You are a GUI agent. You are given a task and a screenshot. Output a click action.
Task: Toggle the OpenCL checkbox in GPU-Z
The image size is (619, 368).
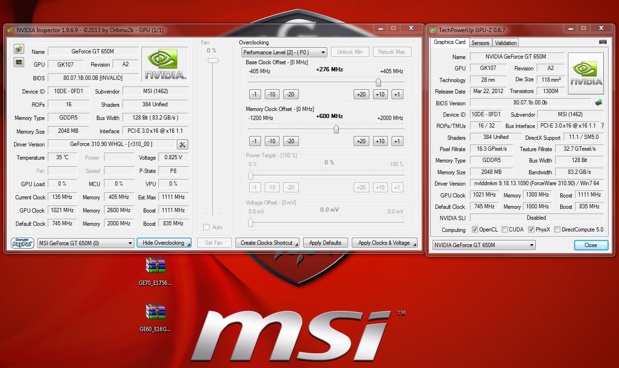tap(475, 230)
